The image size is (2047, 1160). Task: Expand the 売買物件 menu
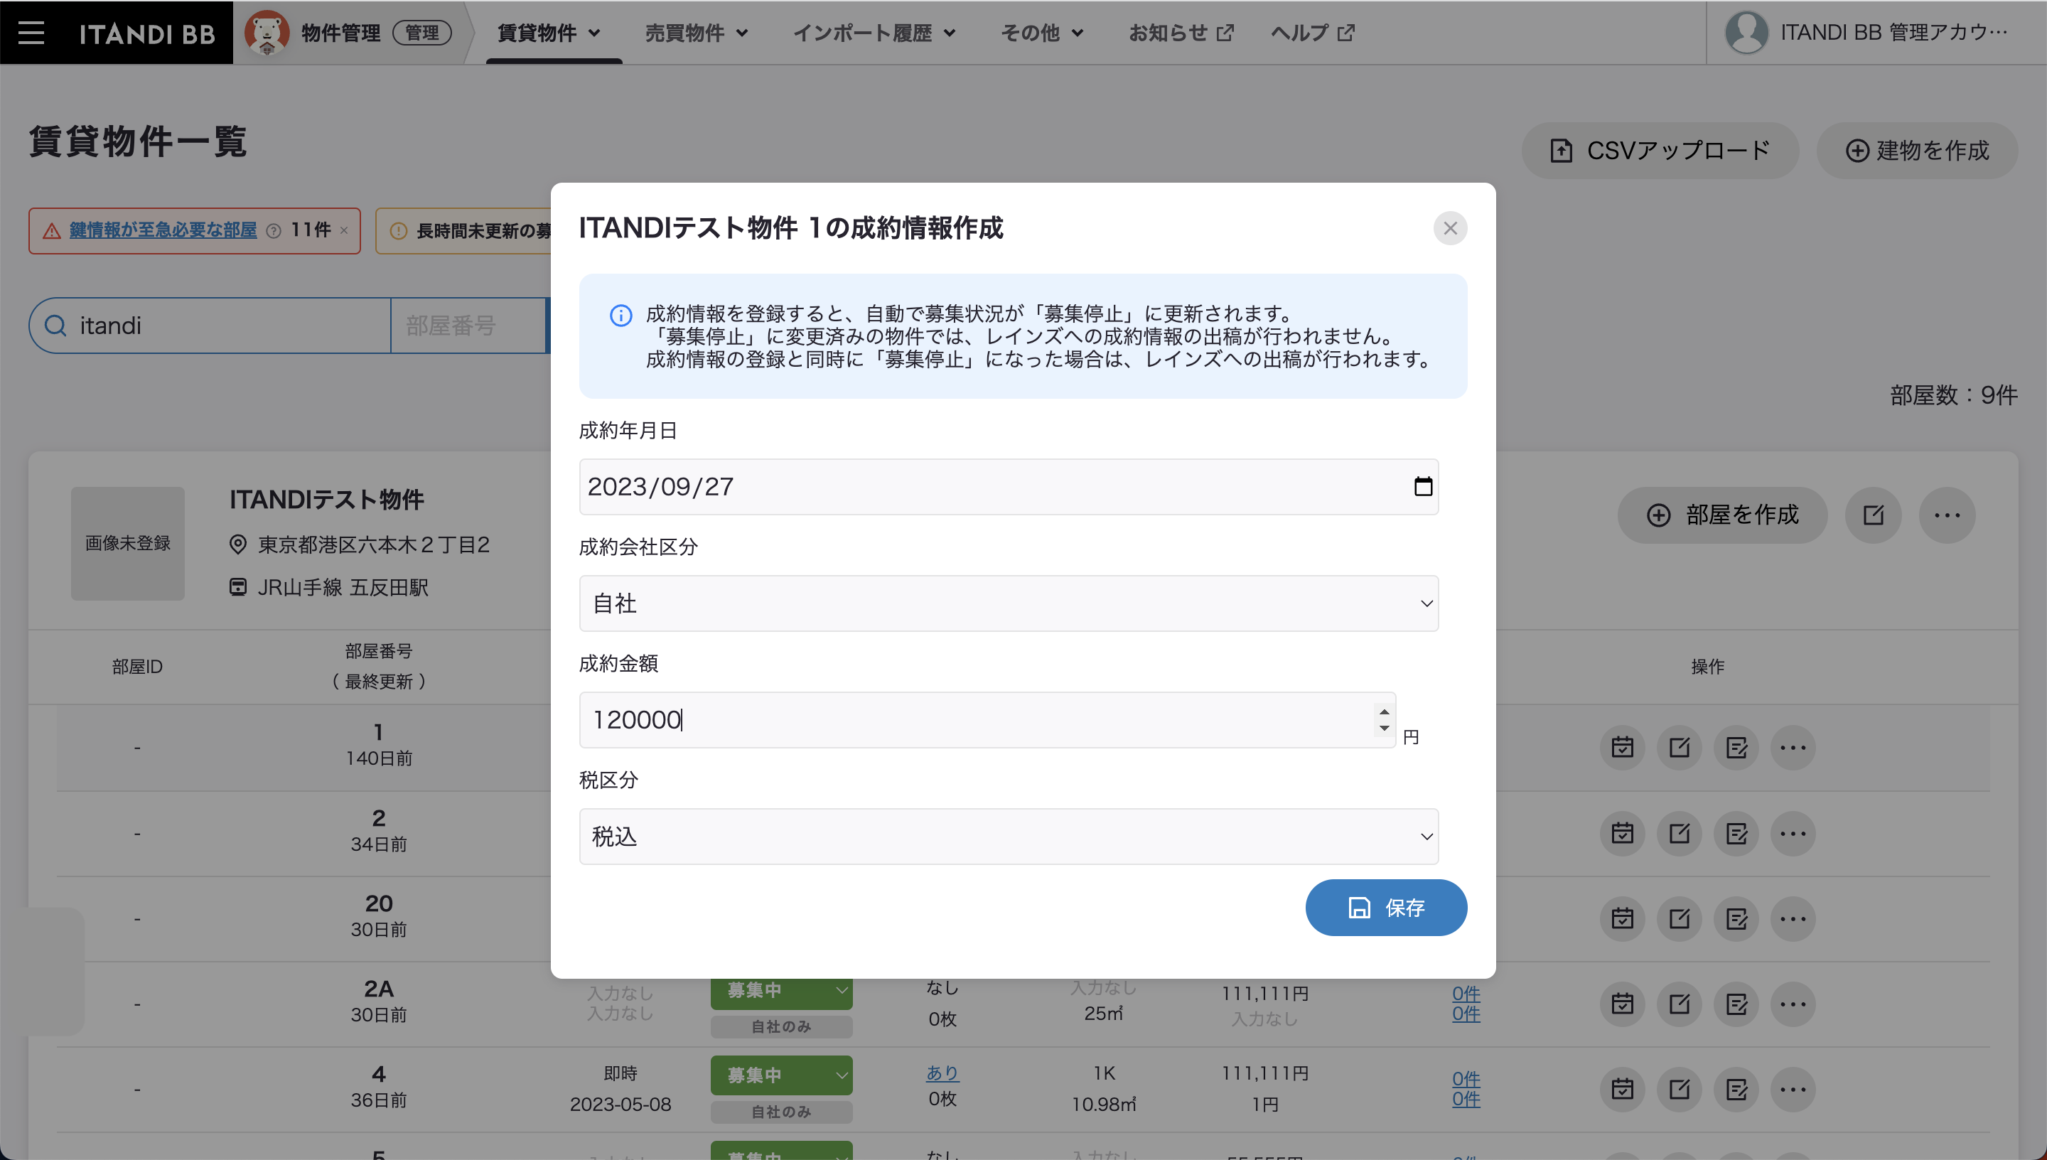(696, 33)
